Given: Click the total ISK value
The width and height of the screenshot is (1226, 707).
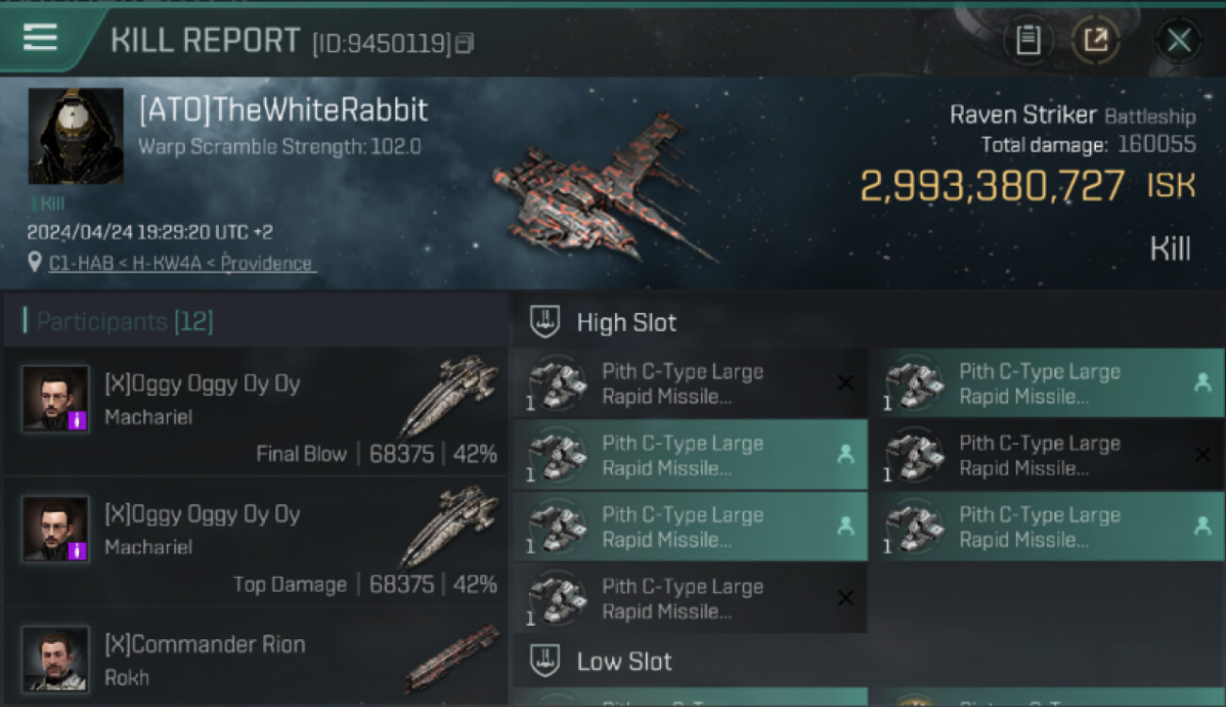Looking at the screenshot, I should point(992,186).
